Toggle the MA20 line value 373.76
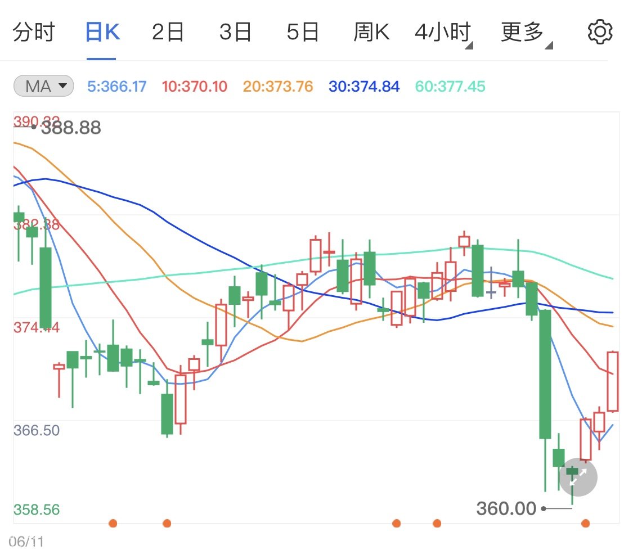The width and height of the screenshot is (633, 559). 278,87
